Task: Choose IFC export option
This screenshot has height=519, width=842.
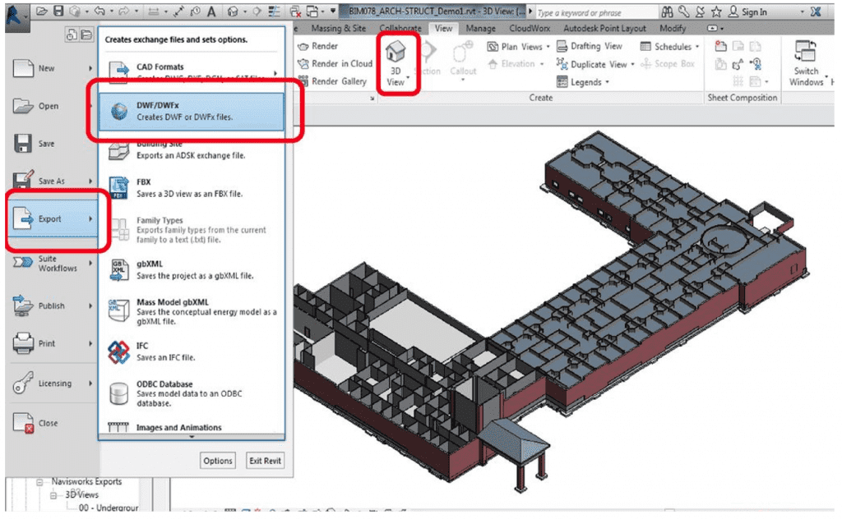Action: [191, 351]
